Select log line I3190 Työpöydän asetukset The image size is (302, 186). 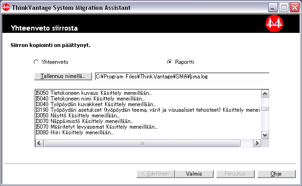[148, 110]
